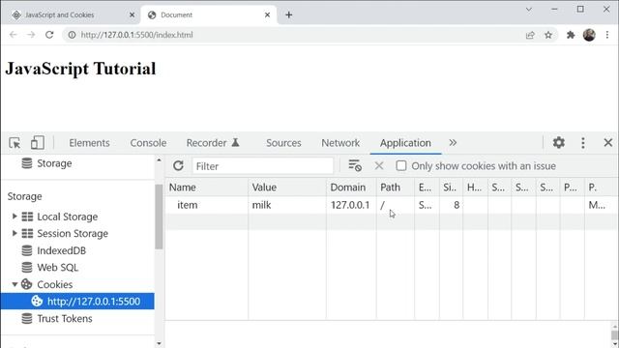Switch to the Elements tab

(x=89, y=143)
